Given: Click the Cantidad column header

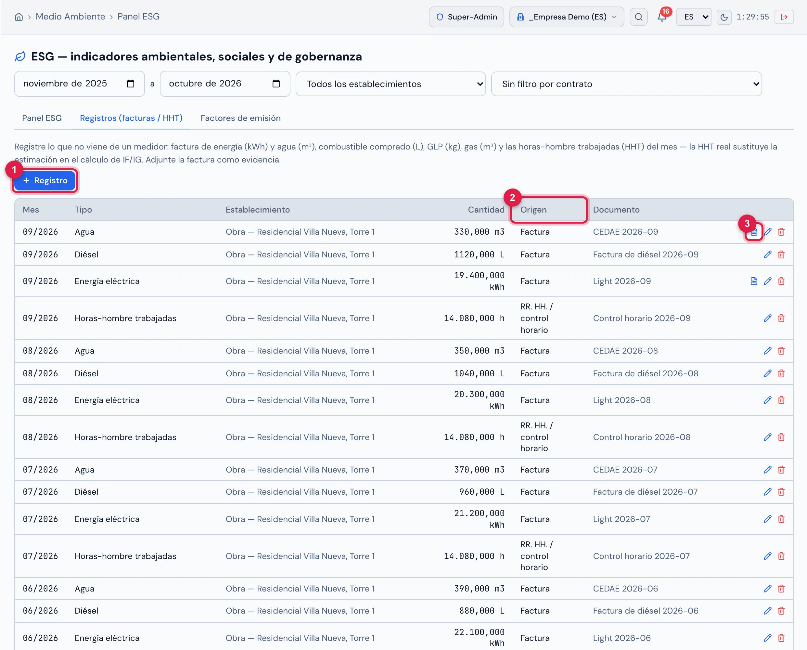Looking at the screenshot, I should click(486, 210).
